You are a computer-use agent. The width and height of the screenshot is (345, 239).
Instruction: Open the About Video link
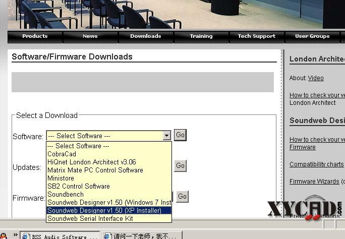(x=316, y=78)
